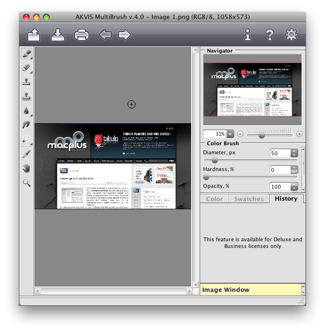Image resolution: width=325 pixels, height=332 pixels.
Task: Click the window resize grip corner
Action: (x=301, y=301)
